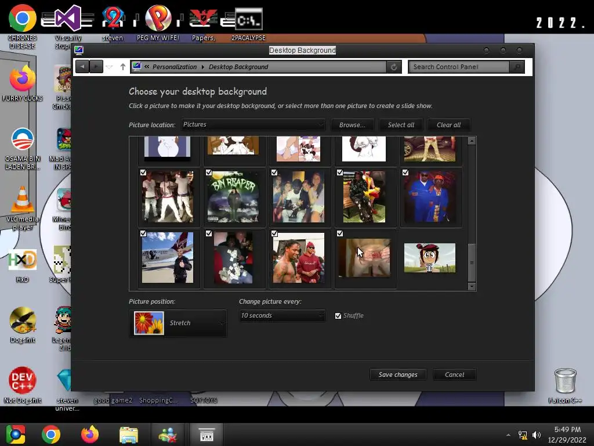
Task: Click the Refresh icon in address bar
Action: pyautogui.click(x=394, y=67)
